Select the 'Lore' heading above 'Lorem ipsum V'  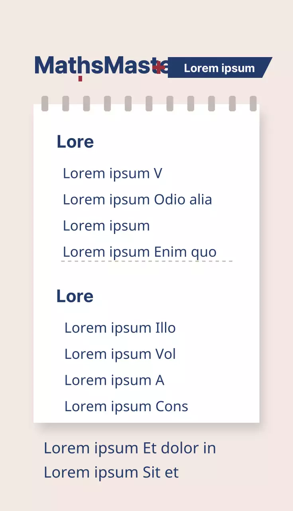pos(75,142)
